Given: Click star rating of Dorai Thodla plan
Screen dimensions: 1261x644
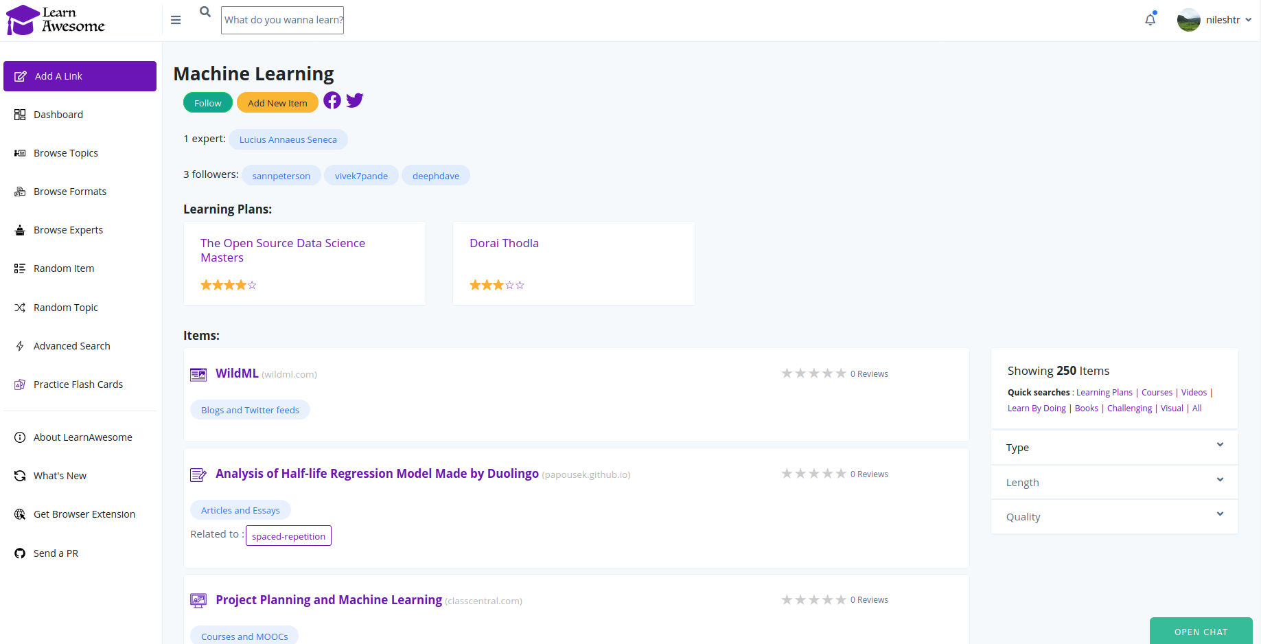Looking at the screenshot, I should 497,285.
